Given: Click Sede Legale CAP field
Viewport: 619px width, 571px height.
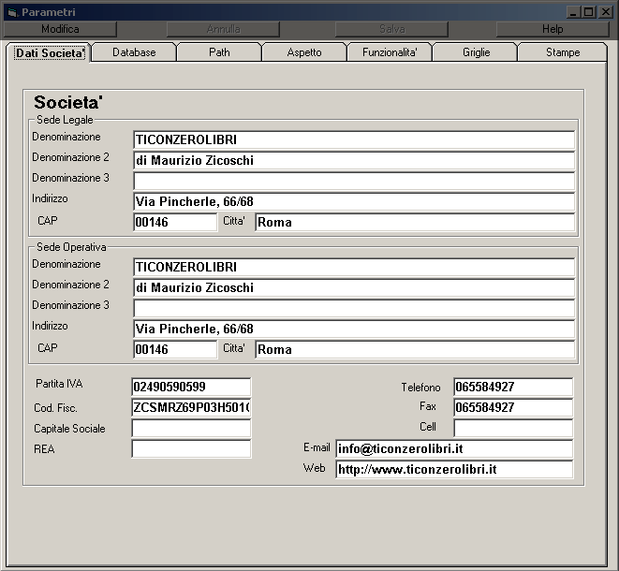Looking at the screenshot, I should click(175, 222).
